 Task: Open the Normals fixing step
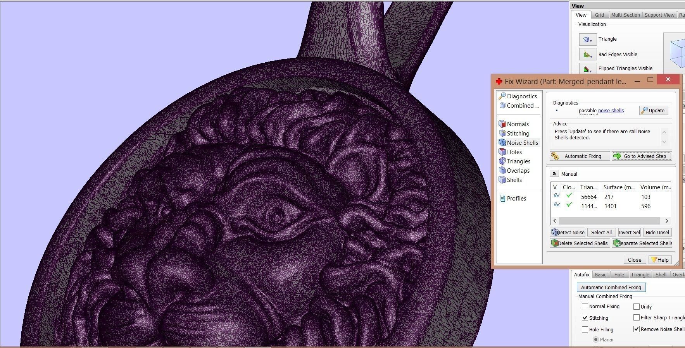pyautogui.click(x=514, y=124)
